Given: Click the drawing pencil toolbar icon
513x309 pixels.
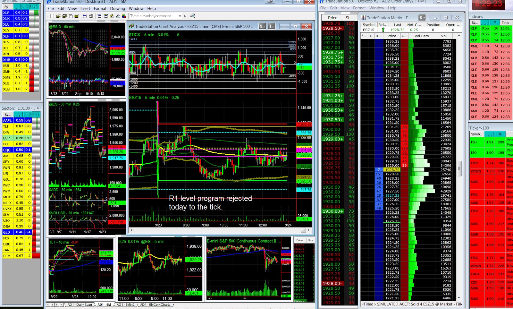Looking at the screenshot, I should [118, 16].
